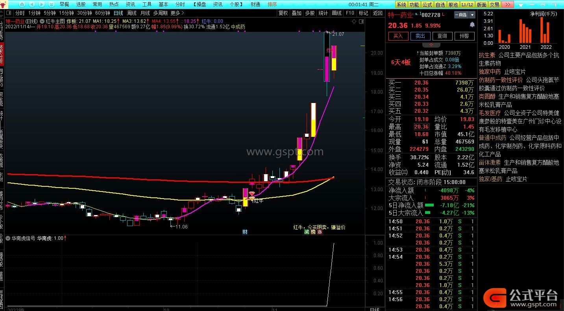
Task: Click the F10 toolbar item
Action: coord(350,13)
